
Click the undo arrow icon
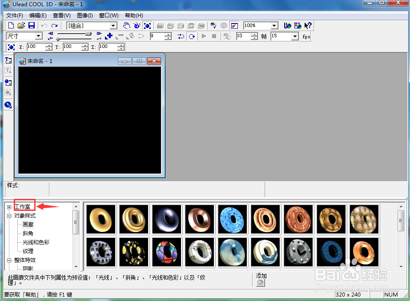44,26
